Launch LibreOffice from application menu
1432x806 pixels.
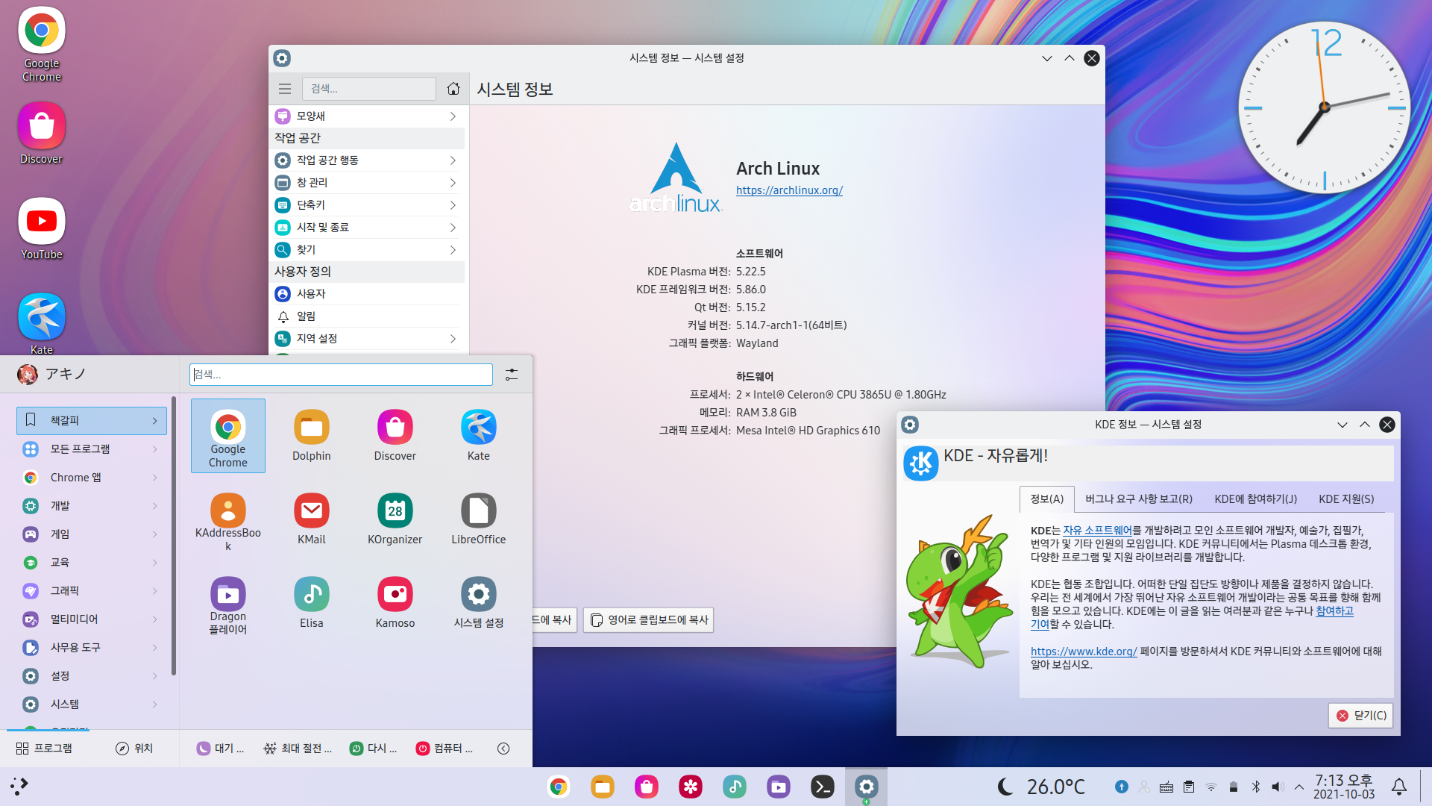click(479, 519)
